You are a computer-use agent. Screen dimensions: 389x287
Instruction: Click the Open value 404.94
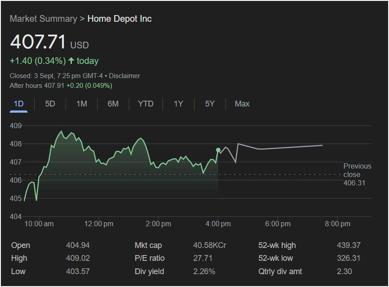[78, 245]
